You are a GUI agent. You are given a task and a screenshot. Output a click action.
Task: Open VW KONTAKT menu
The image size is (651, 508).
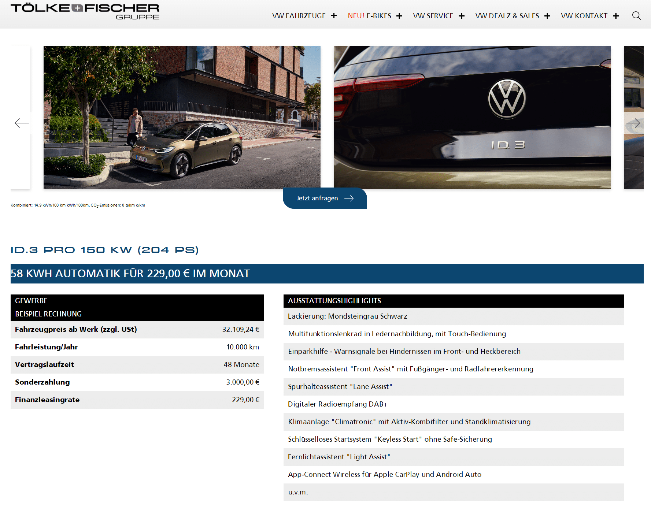click(x=584, y=16)
